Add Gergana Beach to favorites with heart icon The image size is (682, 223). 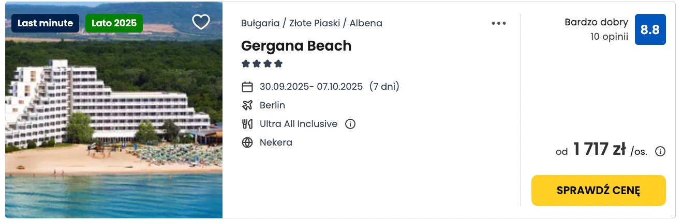[201, 22]
